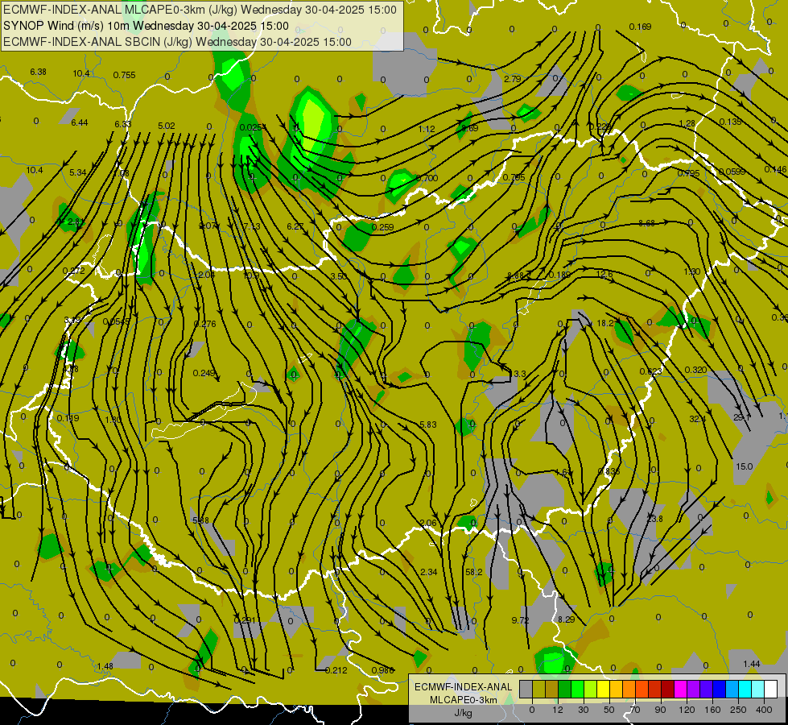Click the map value 5.88
This screenshot has height=725, width=788.
pos(200,520)
